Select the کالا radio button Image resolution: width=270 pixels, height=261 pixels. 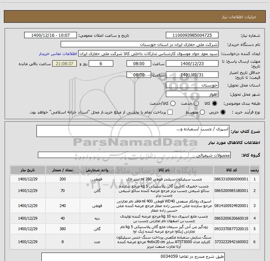click(x=215, y=103)
